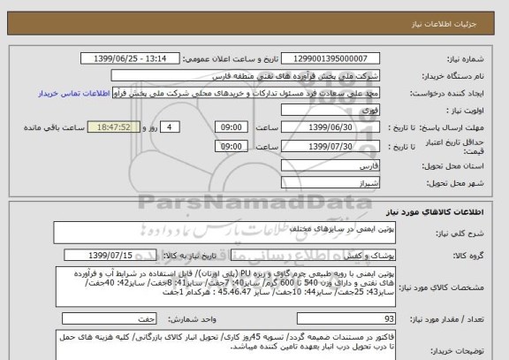
Task: Click the buyer notes text area
Action: point(225,345)
